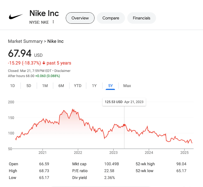Open the Financials tab

tap(142, 18)
